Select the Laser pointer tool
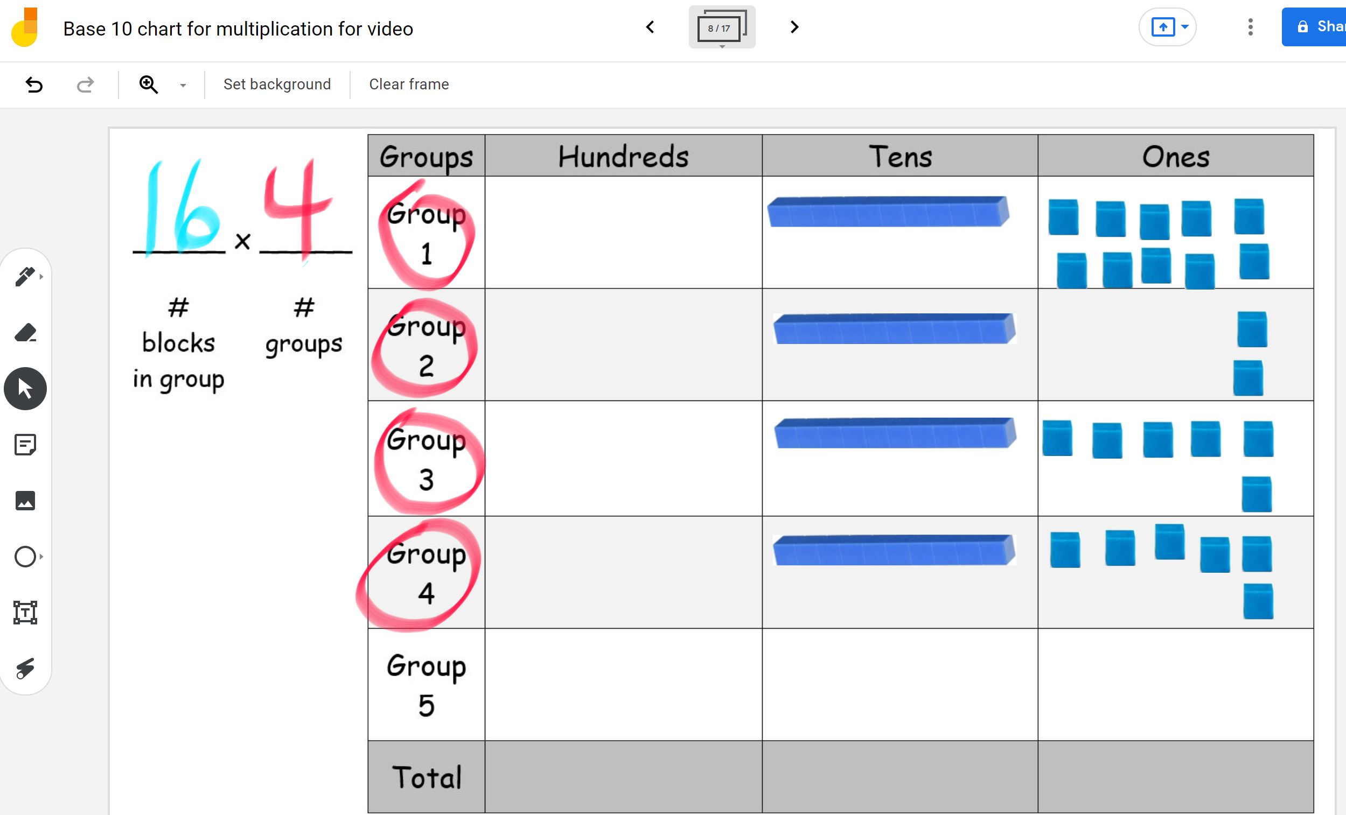Viewport: 1346px width, 815px height. pos(25,668)
